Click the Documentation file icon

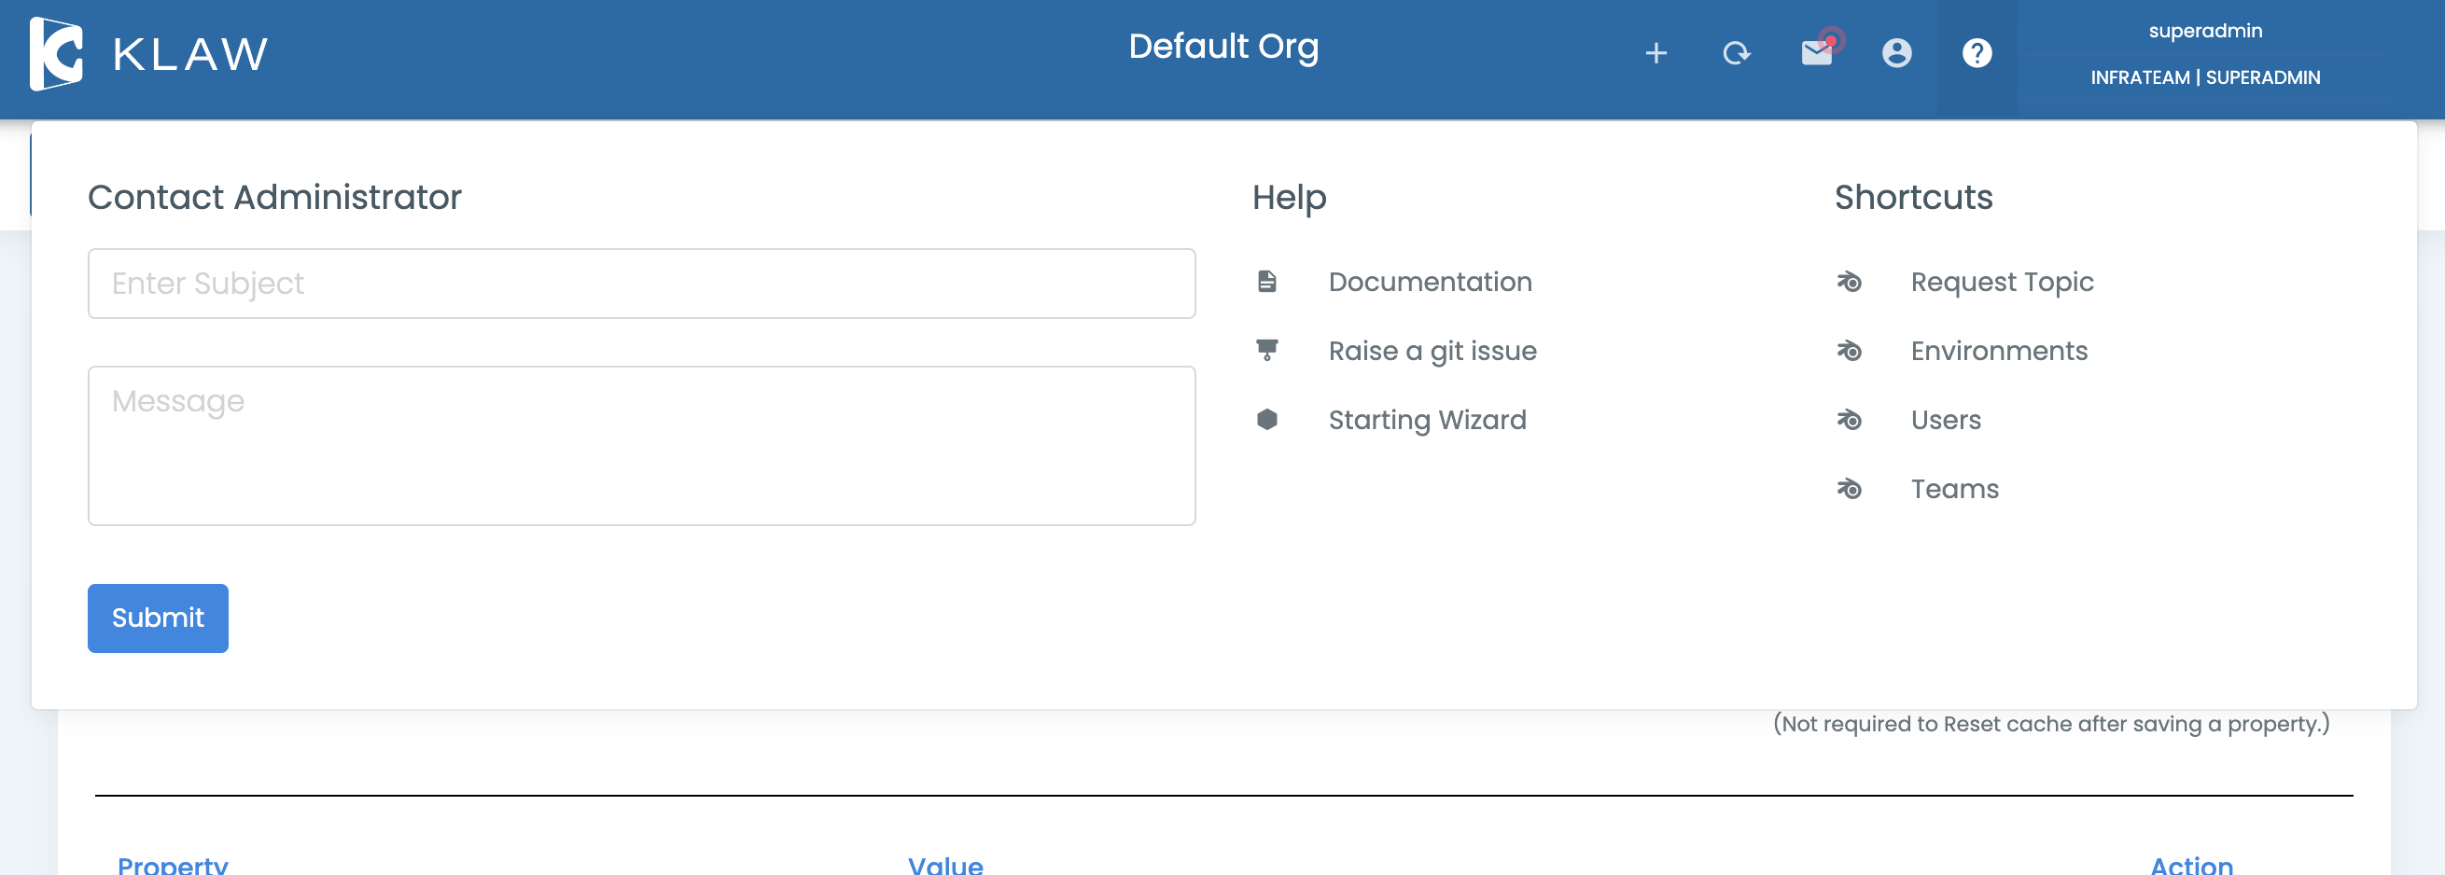pyautogui.click(x=1266, y=282)
